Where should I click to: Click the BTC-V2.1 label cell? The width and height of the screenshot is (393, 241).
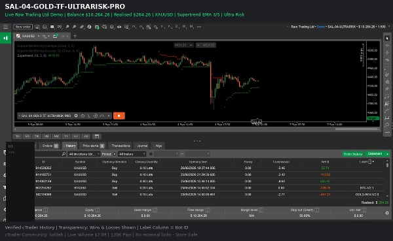(x=367, y=187)
